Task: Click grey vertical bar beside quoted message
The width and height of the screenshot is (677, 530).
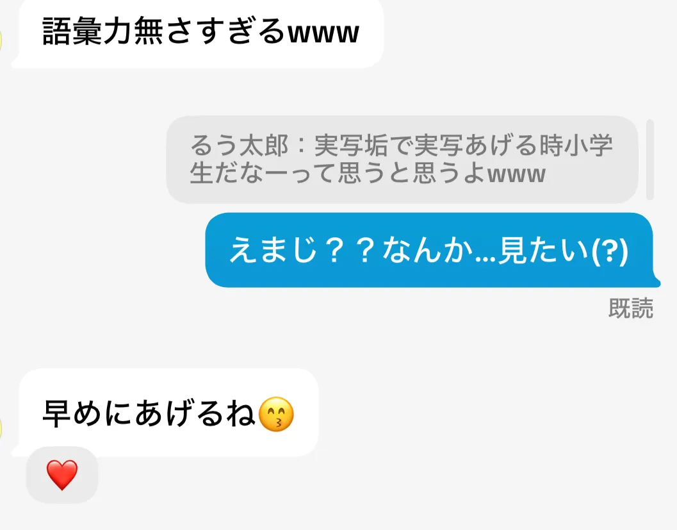Action: (650, 160)
